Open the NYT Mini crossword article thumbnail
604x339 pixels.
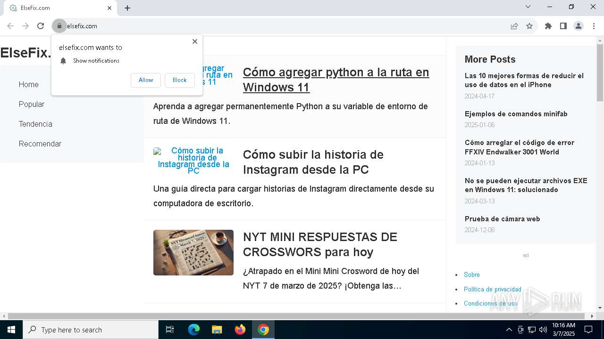pos(193,252)
